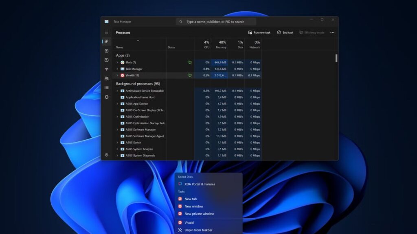Screen dimensions: 417x234
Task: Expand the ASUS Optimization row
Action: coord(117,117)
